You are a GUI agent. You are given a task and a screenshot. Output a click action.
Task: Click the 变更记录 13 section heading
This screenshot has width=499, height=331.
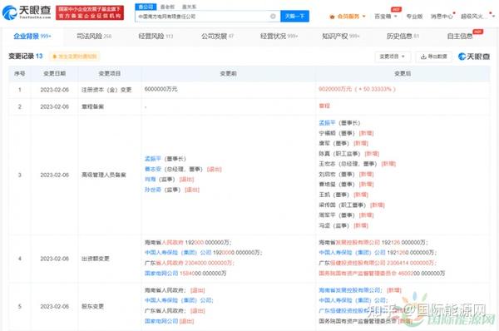[x=26, y=57]
